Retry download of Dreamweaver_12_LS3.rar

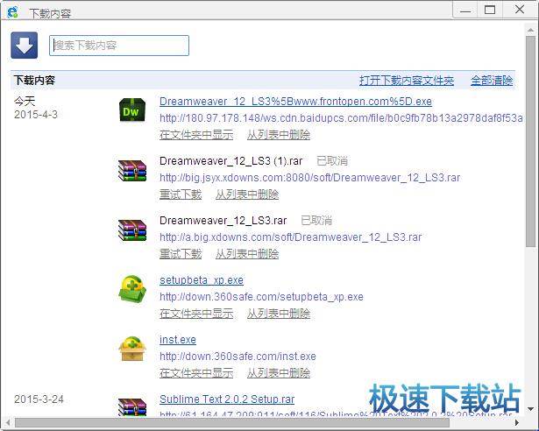click(181, 254)
